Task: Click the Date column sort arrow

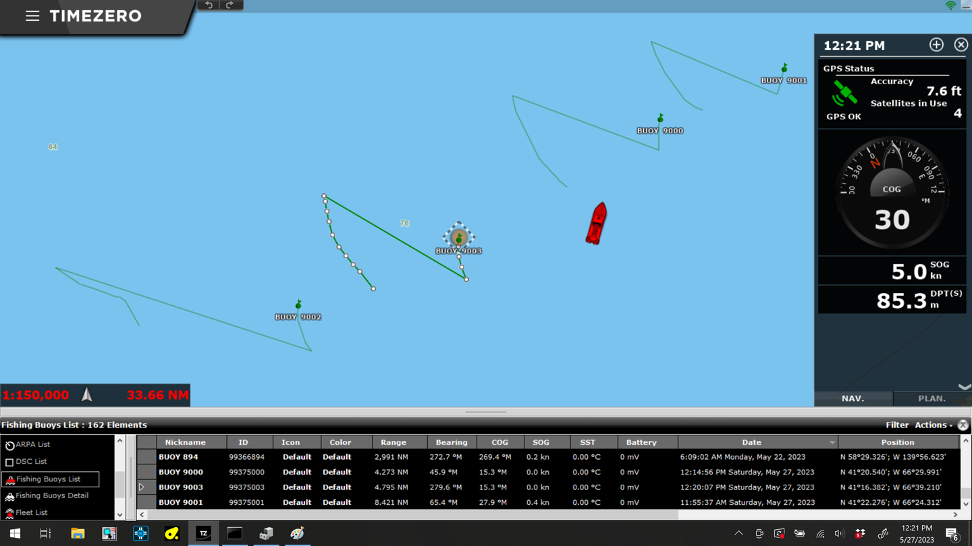Action: coord(832,443)
